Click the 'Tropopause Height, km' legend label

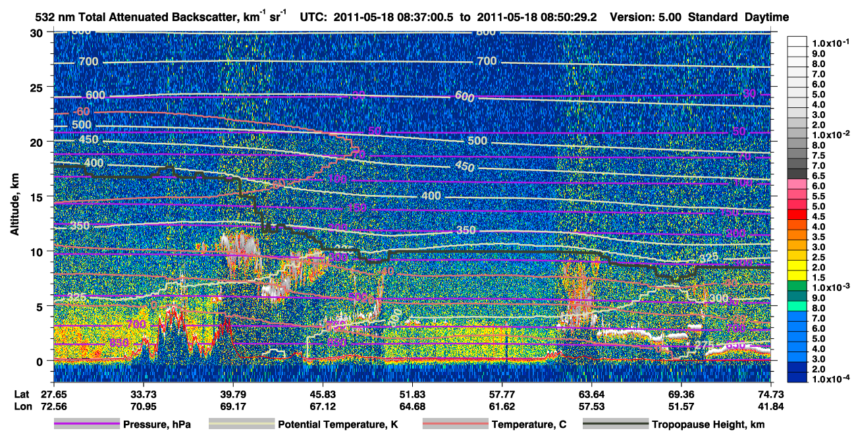coord(708,425)
